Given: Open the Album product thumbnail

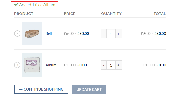Looking at the screenshot, I should (32, 65).
